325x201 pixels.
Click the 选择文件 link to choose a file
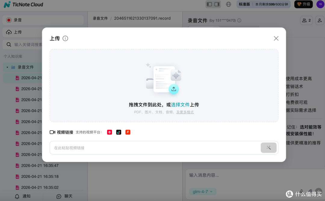(180, 105)
